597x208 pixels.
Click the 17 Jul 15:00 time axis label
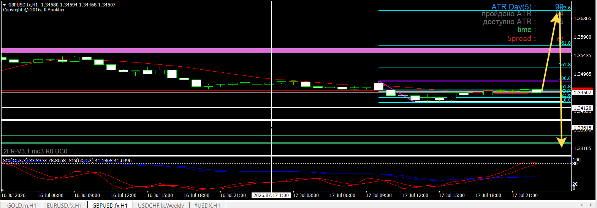coord(452,195)
